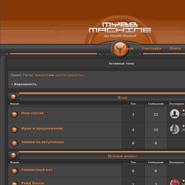Go to last post arrow in Идеи и предложения row
Viewport: 185px width, 185px height.
tap(183, 126)
